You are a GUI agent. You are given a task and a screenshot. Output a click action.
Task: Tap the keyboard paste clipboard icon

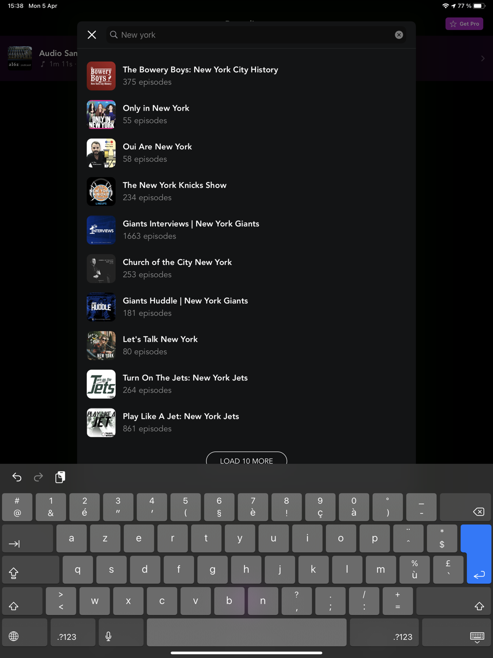pyautogui.click(x=60, y=477)
